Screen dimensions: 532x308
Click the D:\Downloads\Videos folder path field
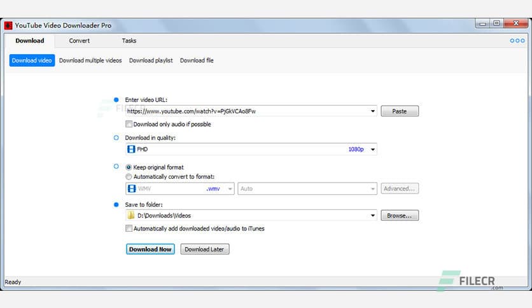coord(251,215)
